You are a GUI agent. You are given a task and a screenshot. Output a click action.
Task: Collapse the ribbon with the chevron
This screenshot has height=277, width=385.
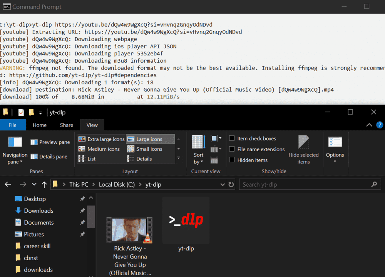[369, 125]
